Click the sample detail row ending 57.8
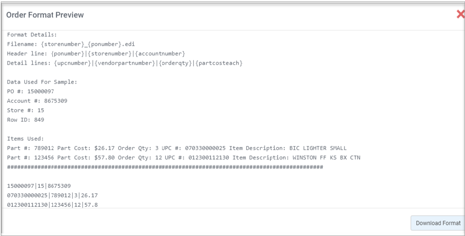Viewport: 465px width, 236px height. coord(52,205)
